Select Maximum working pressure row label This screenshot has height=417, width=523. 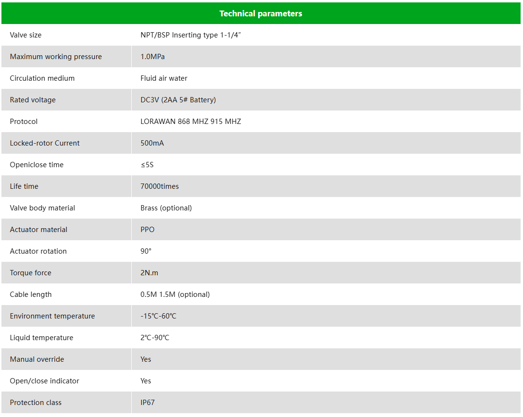pyautogui.click(x=56, y=57)
